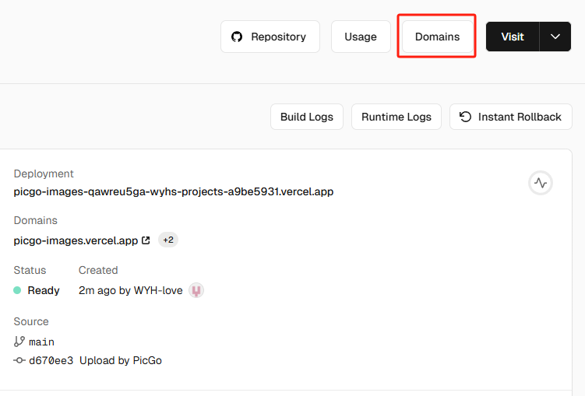Expand the Visit dropdown chevron
585x396 pixels.
pyautogui.click(x=555, y=37)
